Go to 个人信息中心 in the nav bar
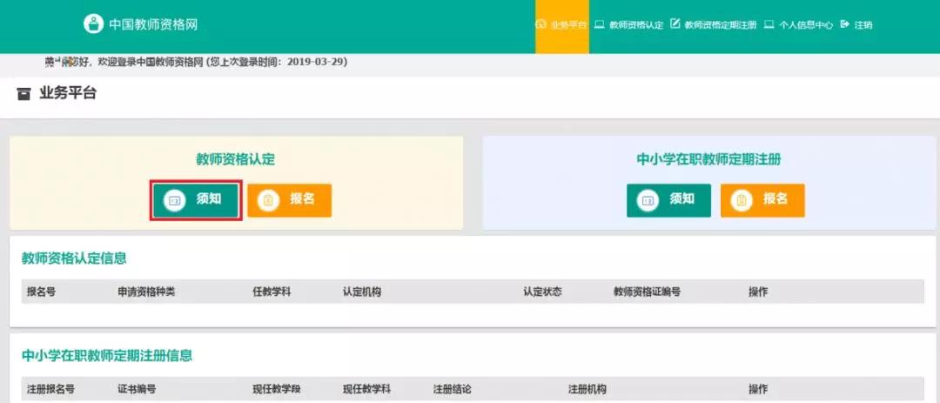 pyautogui.click(x=806, y=25)
